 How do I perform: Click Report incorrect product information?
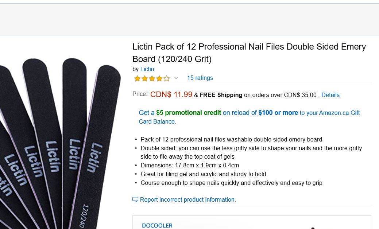(188, 199)
